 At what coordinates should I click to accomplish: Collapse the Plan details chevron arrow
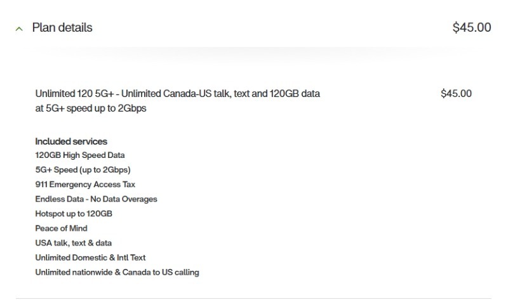20,29
